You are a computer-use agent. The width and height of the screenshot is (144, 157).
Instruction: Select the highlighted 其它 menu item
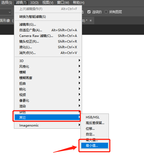tap(47, 117)
